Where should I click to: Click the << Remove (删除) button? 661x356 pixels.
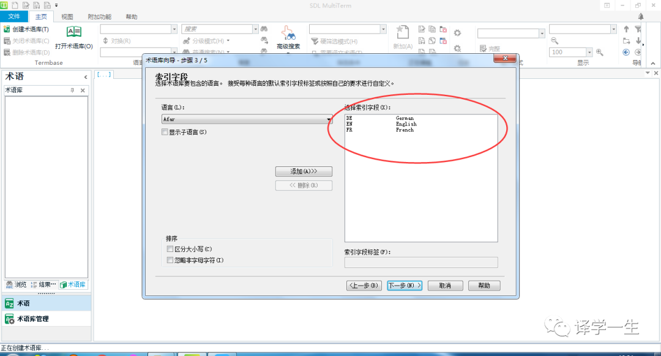(x=304, y=185)
